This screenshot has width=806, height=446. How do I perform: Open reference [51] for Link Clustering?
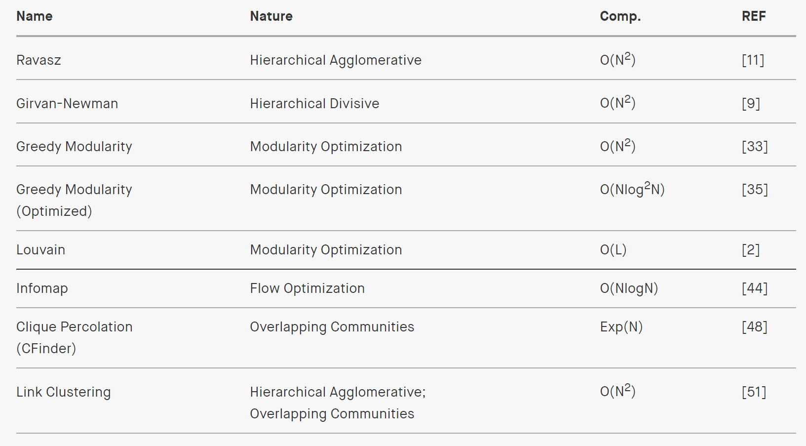pyautogui.click(x=754, y=392)
